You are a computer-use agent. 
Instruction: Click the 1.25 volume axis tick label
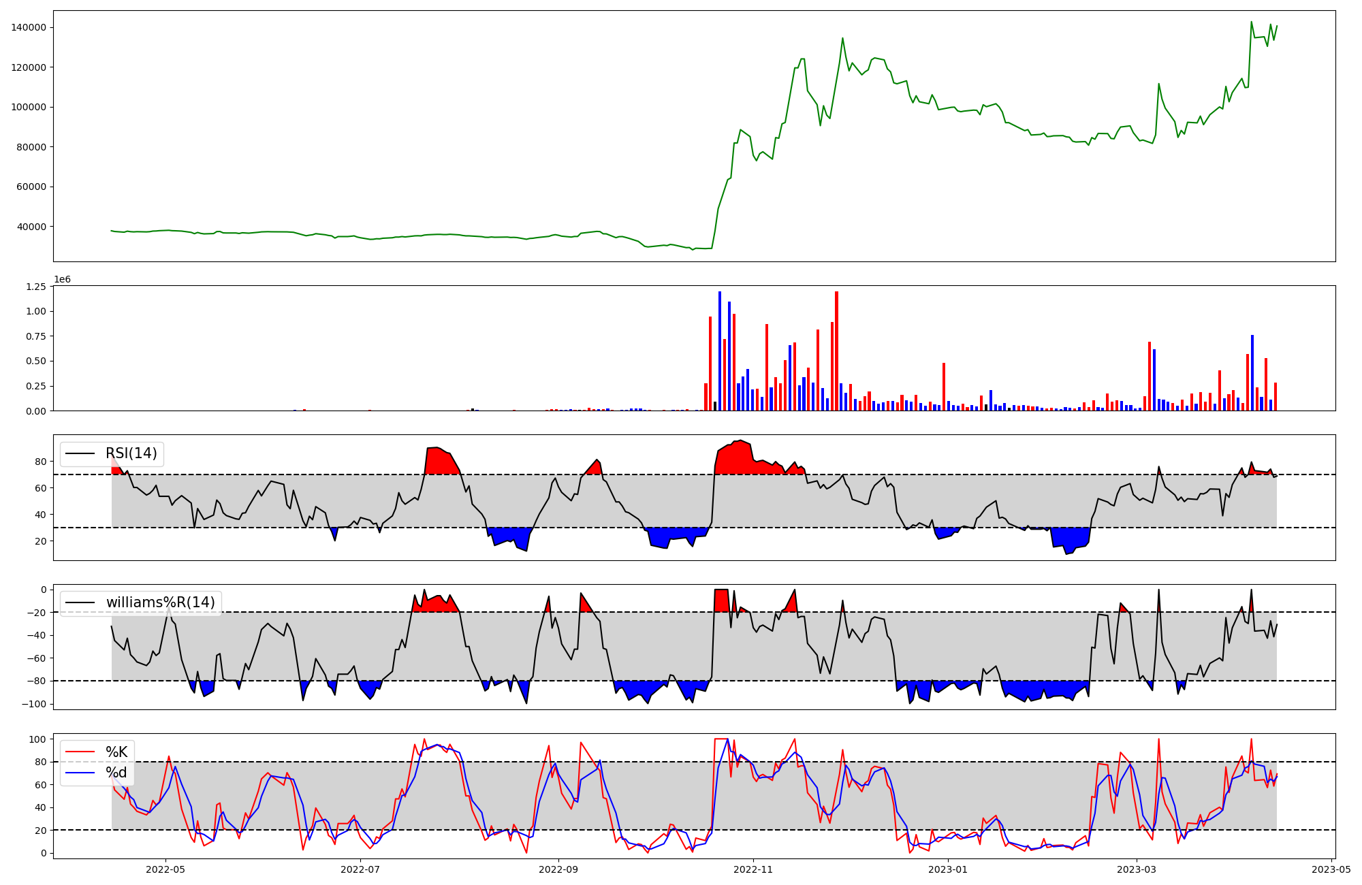35,287
